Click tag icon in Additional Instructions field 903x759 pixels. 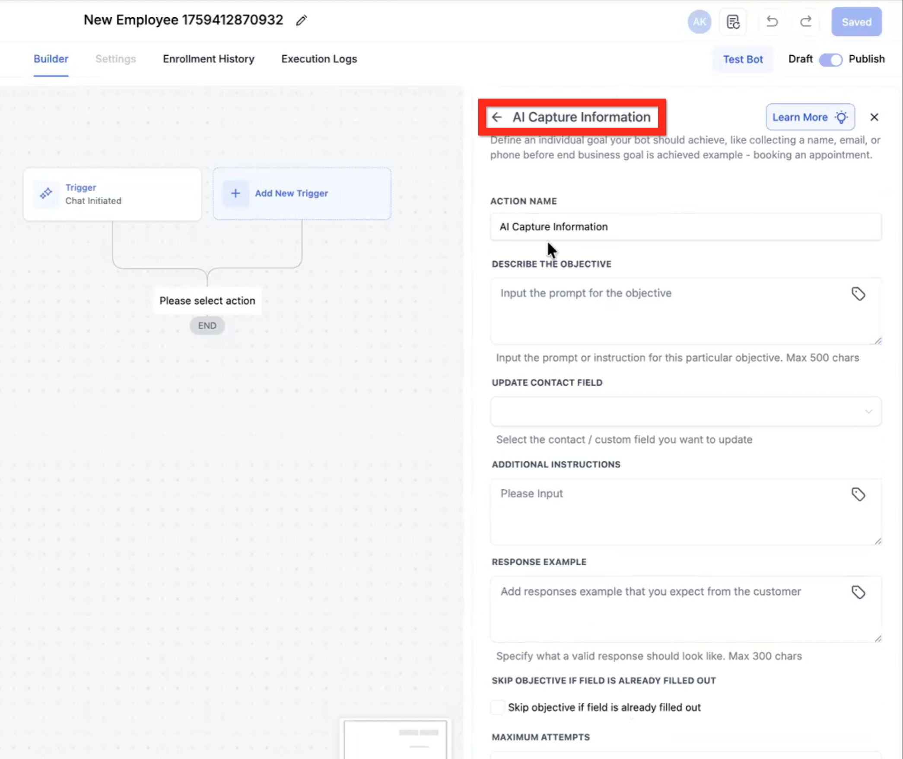tap(858, 494)
